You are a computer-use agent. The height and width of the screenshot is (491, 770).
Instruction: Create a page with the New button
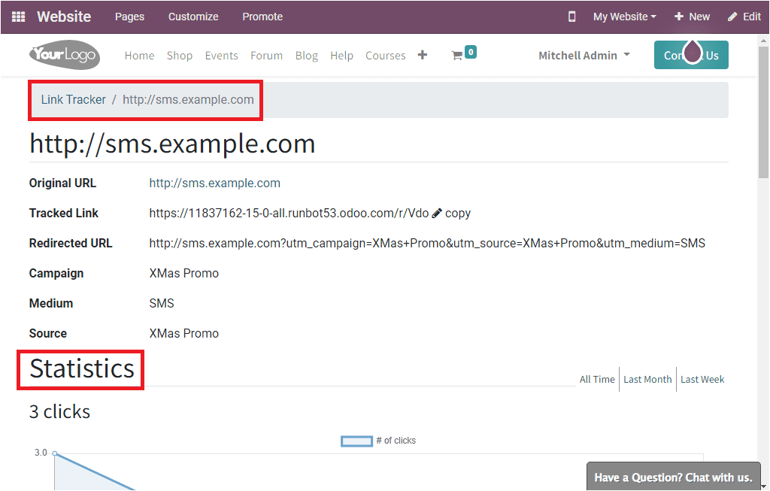pyautogui.click(x=692, y=15)
